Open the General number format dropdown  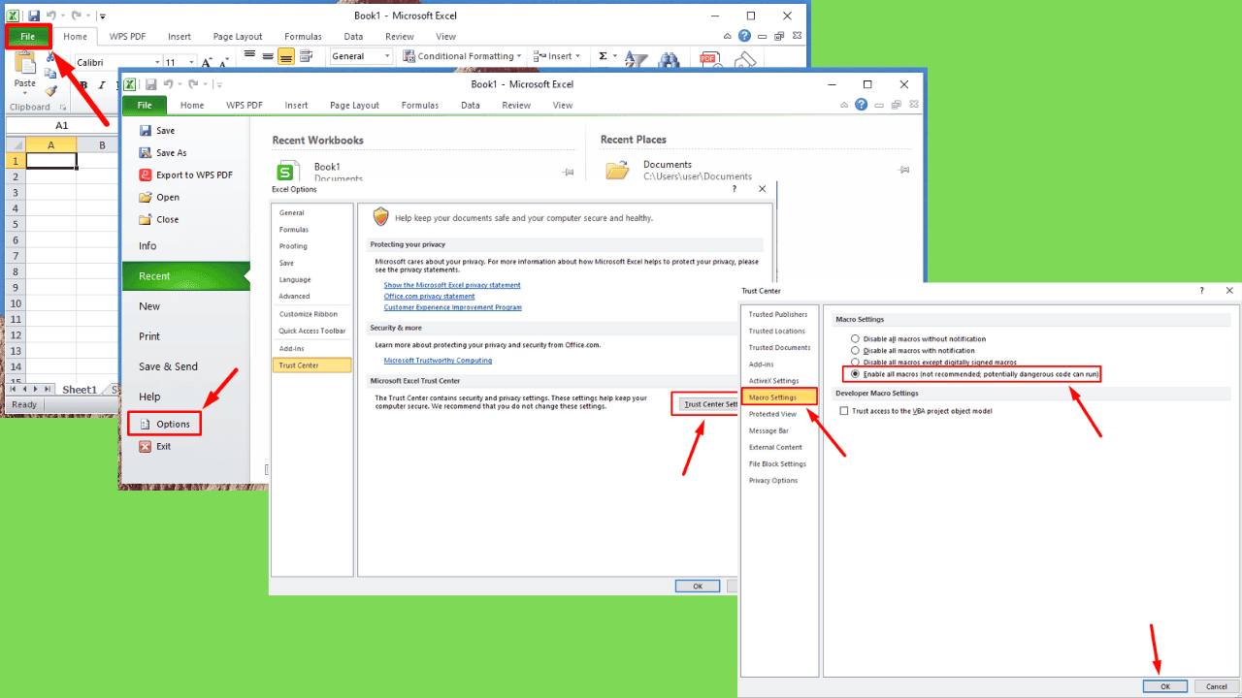[387, 55]
